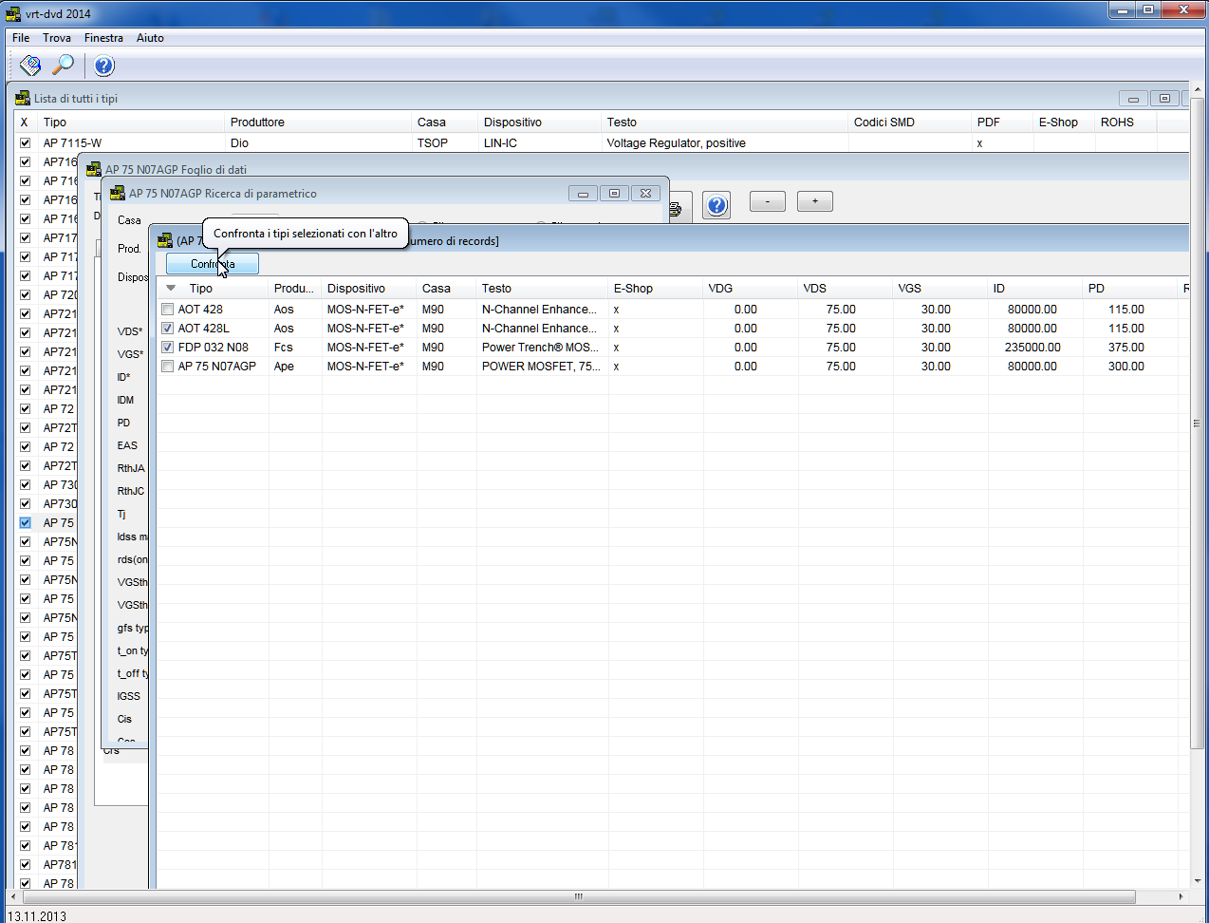
Task: Click the horizontal scrollbar at the bottom
Action: 578,896
